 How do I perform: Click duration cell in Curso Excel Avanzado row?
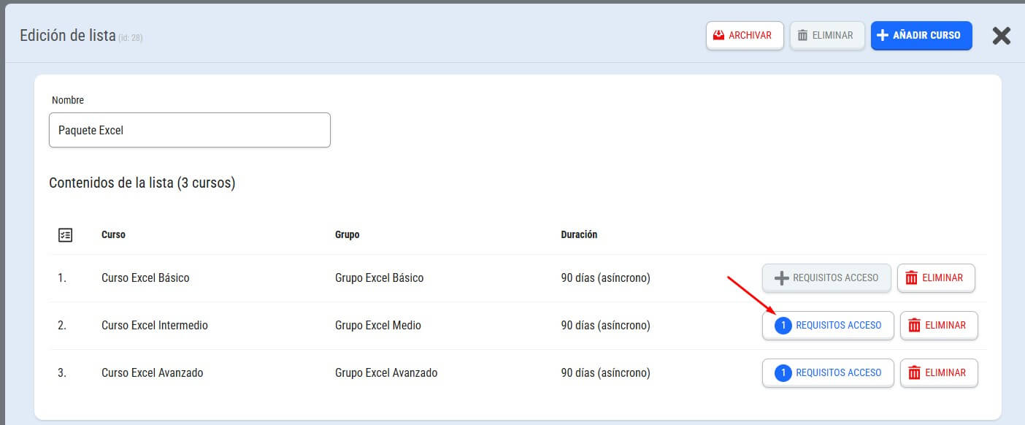point(605,373)
